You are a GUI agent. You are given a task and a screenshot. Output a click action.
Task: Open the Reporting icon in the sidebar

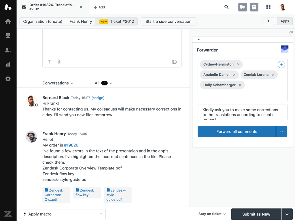8,64
